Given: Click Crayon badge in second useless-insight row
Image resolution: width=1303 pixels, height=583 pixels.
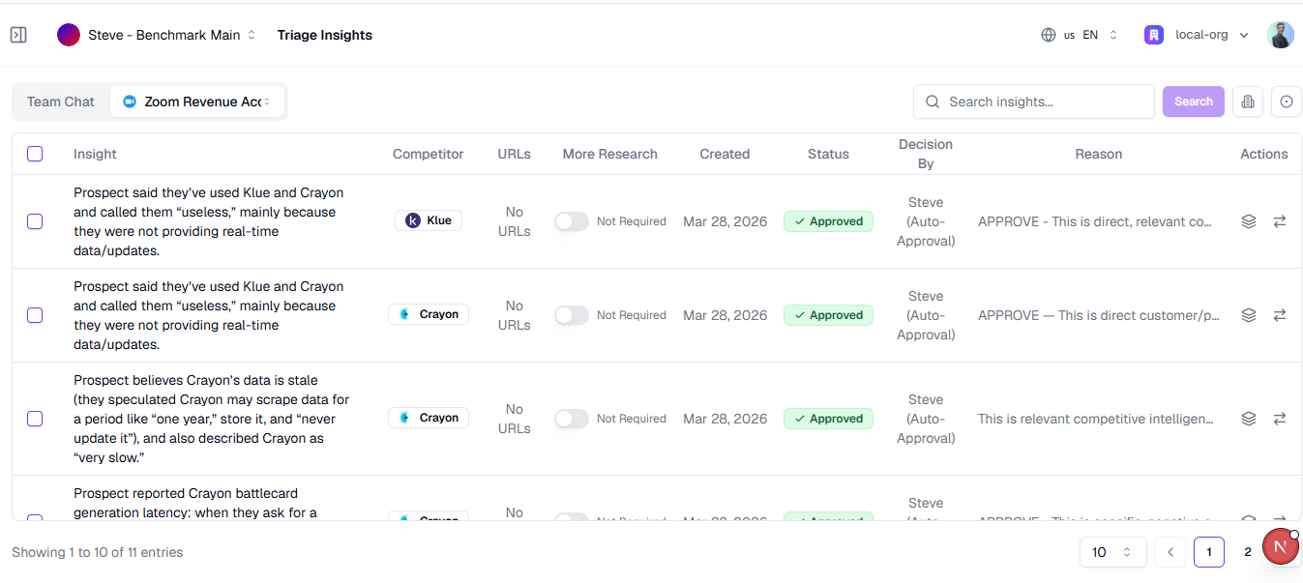Looking at the screenshot, I should coord(429,314).
